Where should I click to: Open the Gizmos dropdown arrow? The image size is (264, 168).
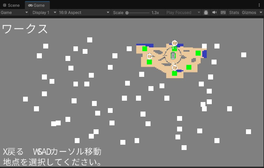pos(261,12)
